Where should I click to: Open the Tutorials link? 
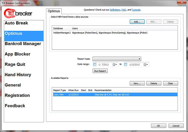[x=136, y=10]
